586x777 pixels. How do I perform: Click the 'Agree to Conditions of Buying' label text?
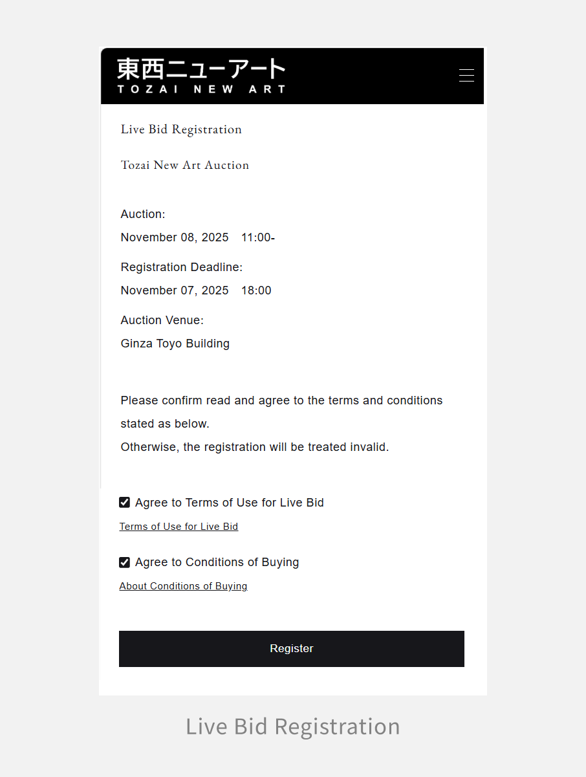[x=217, y=562]
